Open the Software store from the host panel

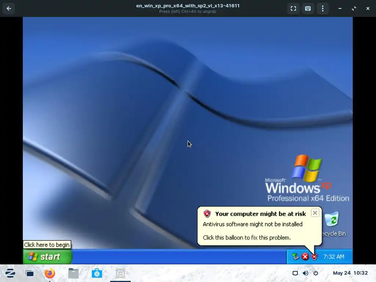pos(97,273)
